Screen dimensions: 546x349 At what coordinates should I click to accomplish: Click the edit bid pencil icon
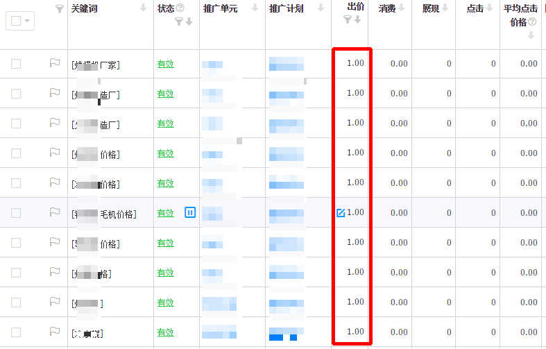341,213
